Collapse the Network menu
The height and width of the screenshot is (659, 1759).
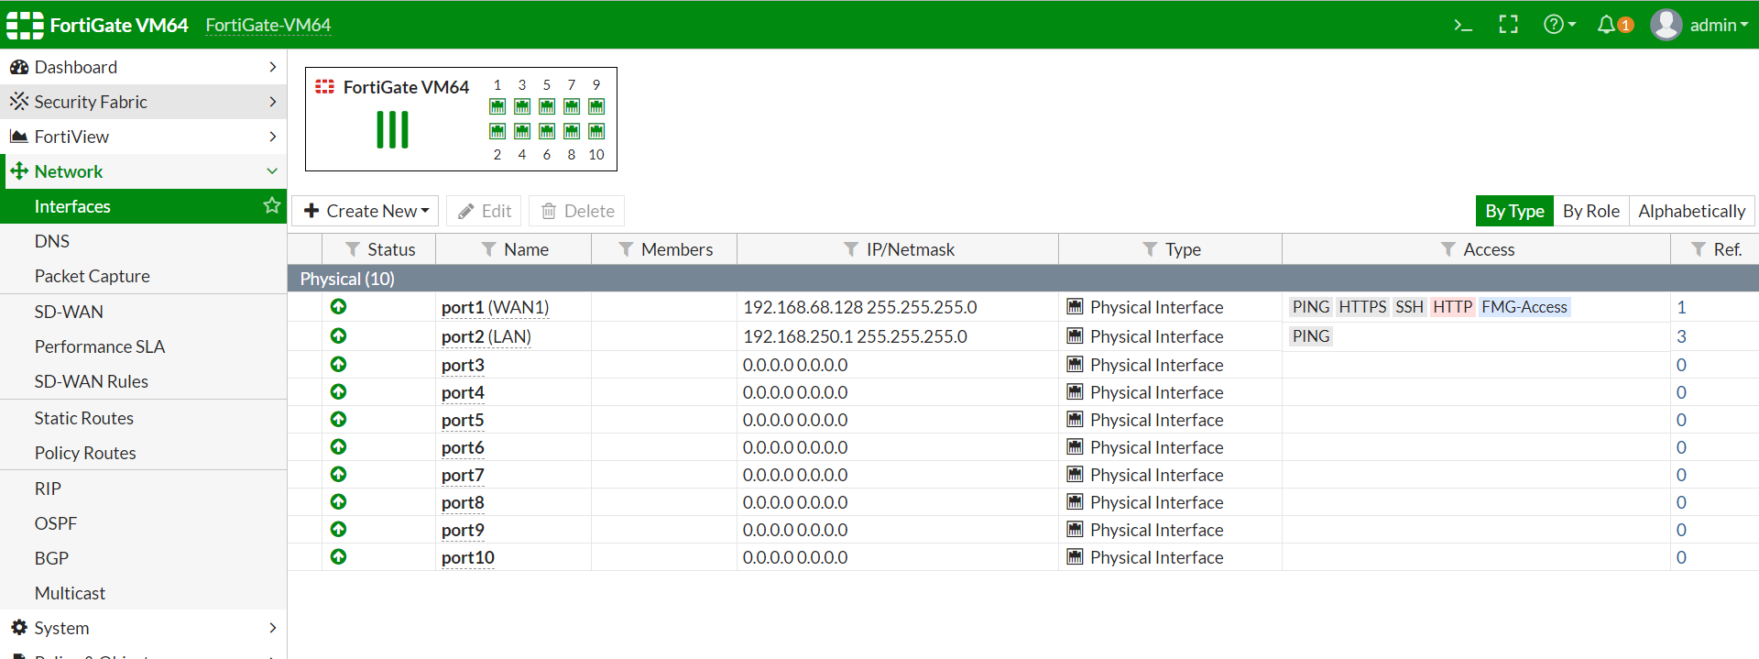143,171
